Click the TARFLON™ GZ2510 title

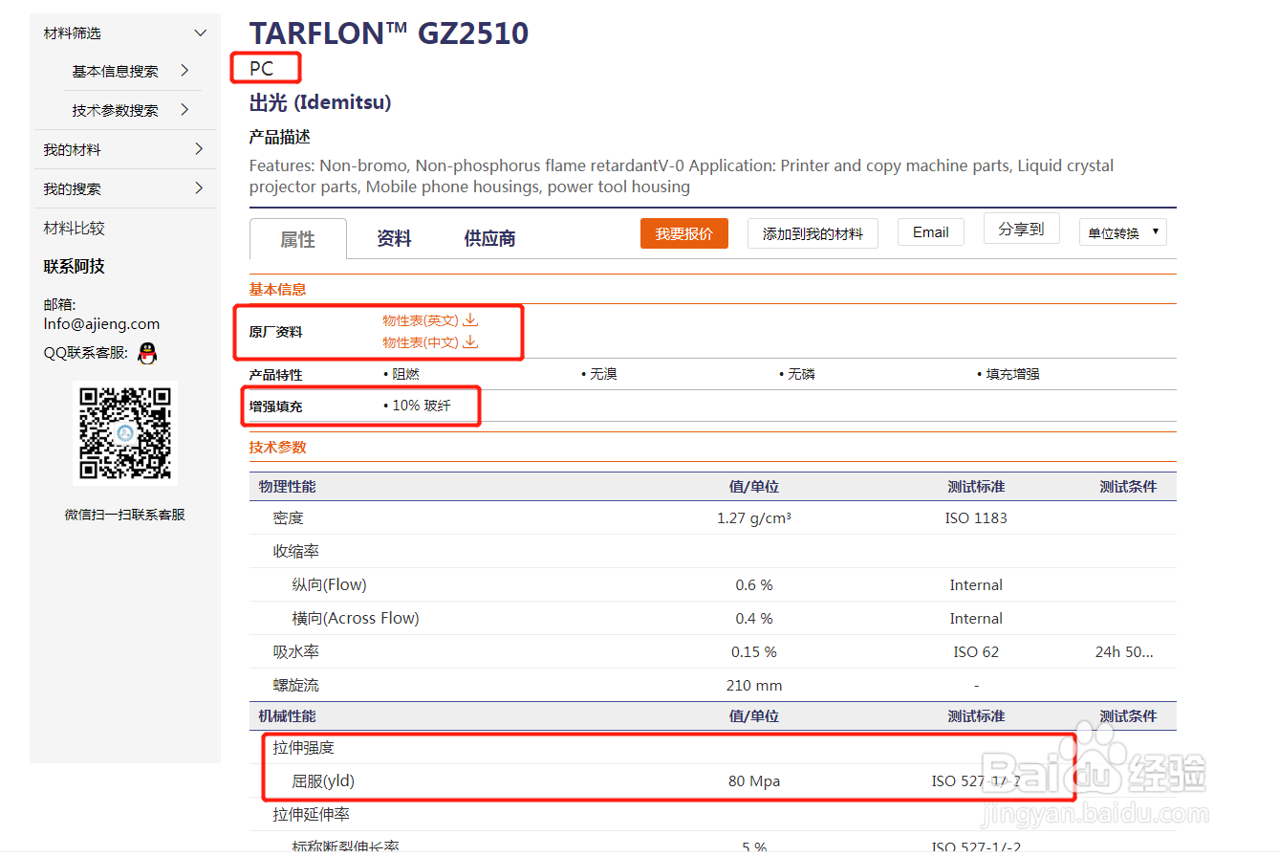[389, 33]
